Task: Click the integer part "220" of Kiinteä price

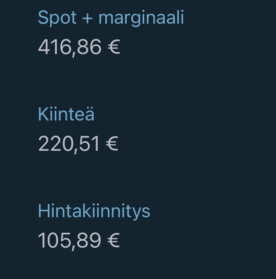Action: [52, 144]
